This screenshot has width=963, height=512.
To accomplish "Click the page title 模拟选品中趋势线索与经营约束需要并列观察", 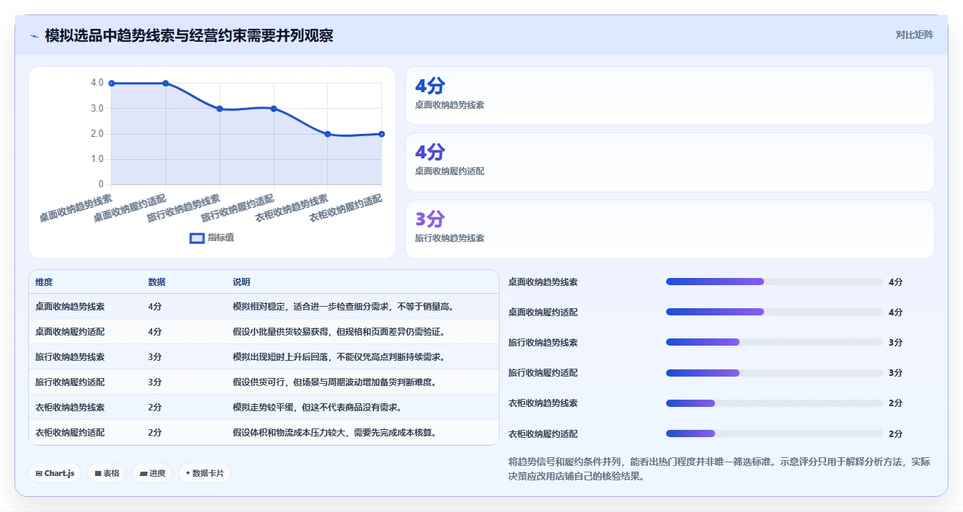I will click(x=189, y=35).
